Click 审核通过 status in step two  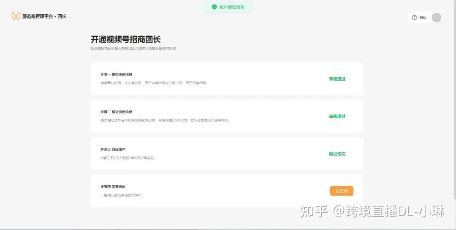337,116
